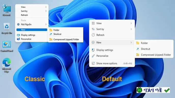Choose Personalize from default menu
This screenshot has width=175, height=98.
(x=112, y=56)
